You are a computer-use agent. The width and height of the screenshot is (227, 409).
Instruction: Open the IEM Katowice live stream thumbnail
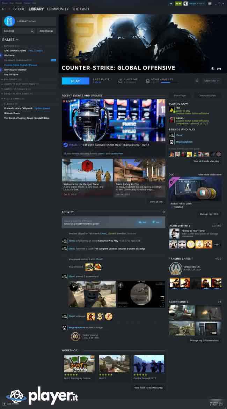(113, 120)
